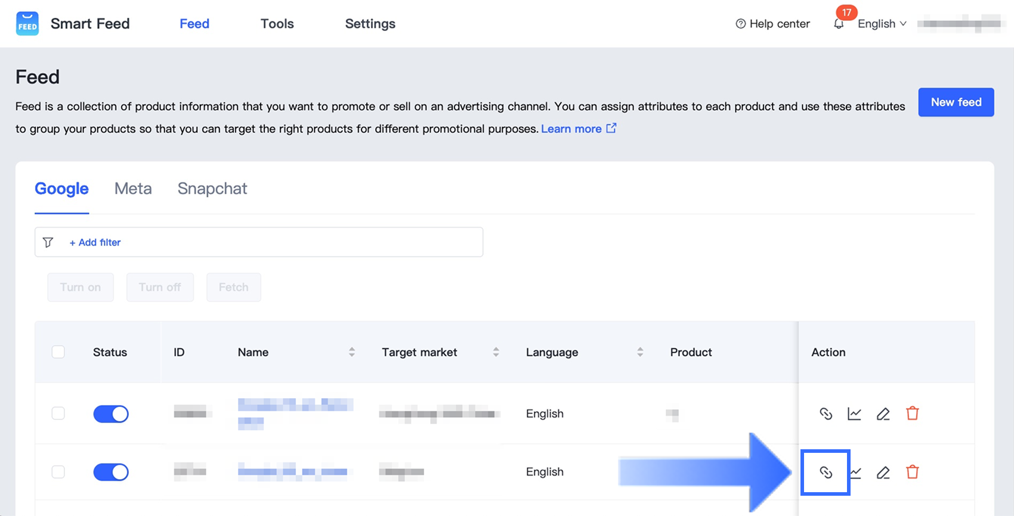Open the notification bell with 17 badge
1014x516 pixels.
tap(839, 24)
